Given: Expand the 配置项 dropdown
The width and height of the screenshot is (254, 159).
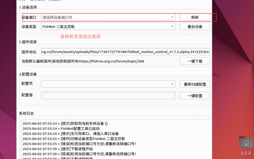Looking at the screenshot, I should point(108,84).
